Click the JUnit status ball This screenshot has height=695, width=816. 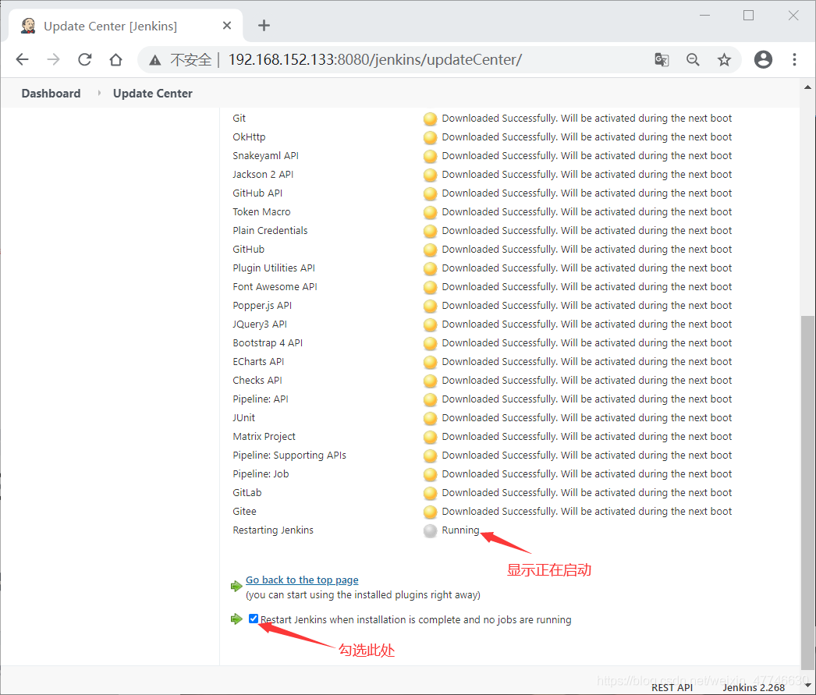[430, 418]
